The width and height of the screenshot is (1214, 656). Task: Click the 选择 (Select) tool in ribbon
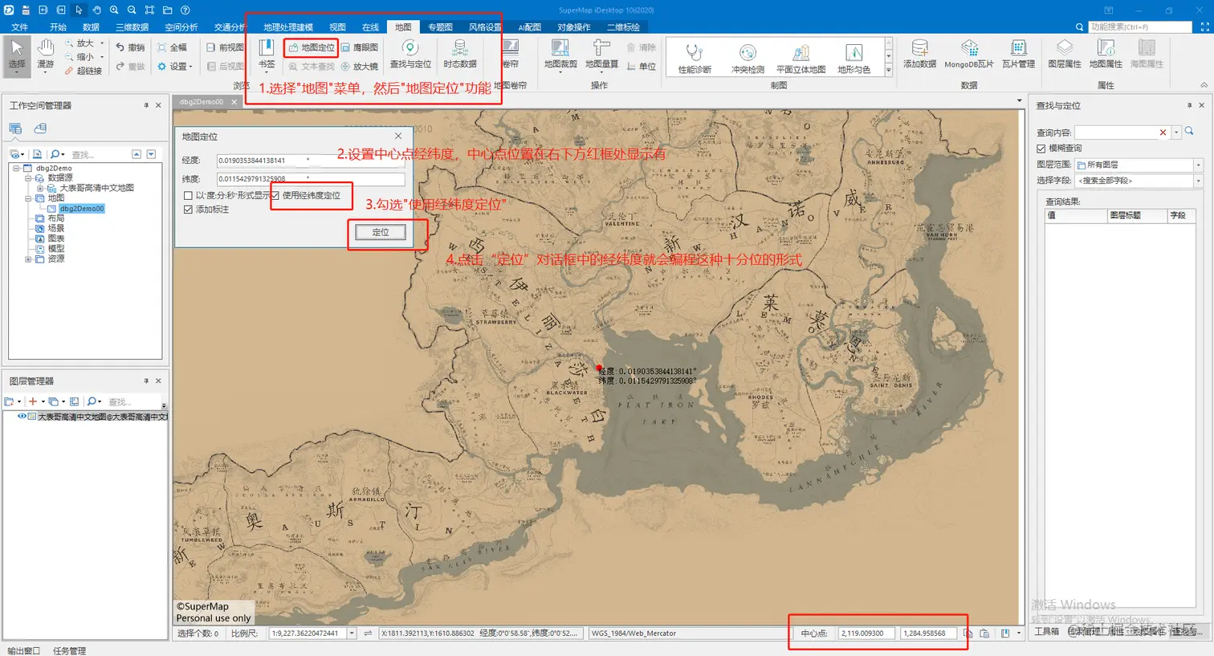pyautogui.click(x=17, y=55)
